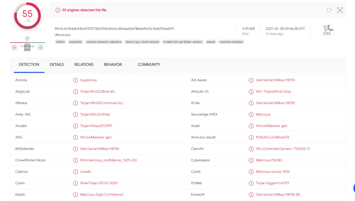
Task: Click the Win64:Malware-gen result for Avast
Action: 272,126
